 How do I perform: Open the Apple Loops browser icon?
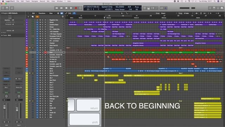point(218,8)
